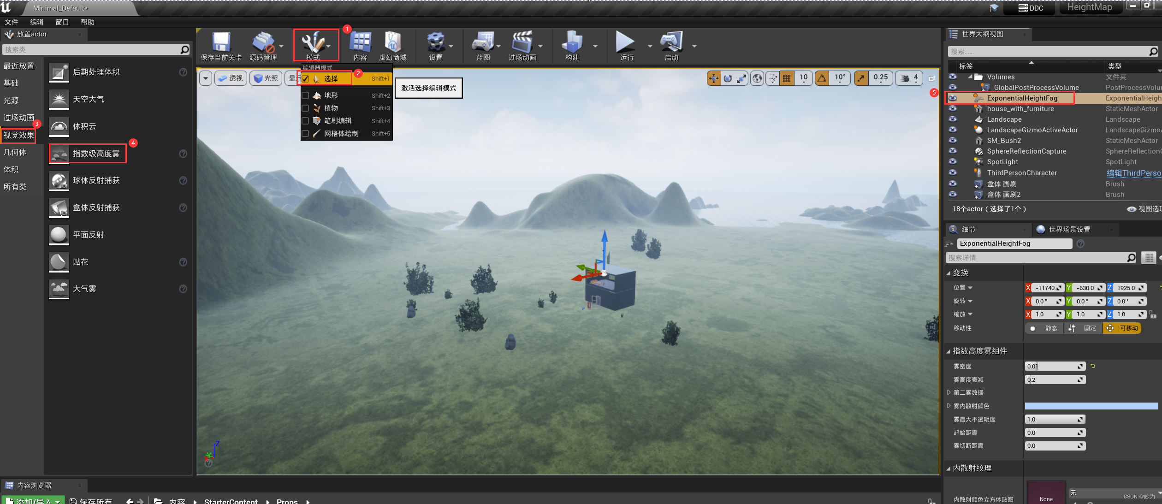Click the Lit (光照) view mode button
Image resolution: width=1162 pixels, height=504 pixels.
tap(266, 78)
